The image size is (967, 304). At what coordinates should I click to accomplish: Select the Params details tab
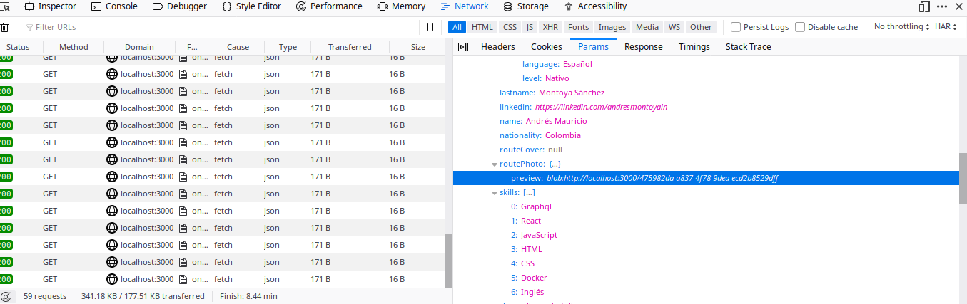click(x=593, y=47)
